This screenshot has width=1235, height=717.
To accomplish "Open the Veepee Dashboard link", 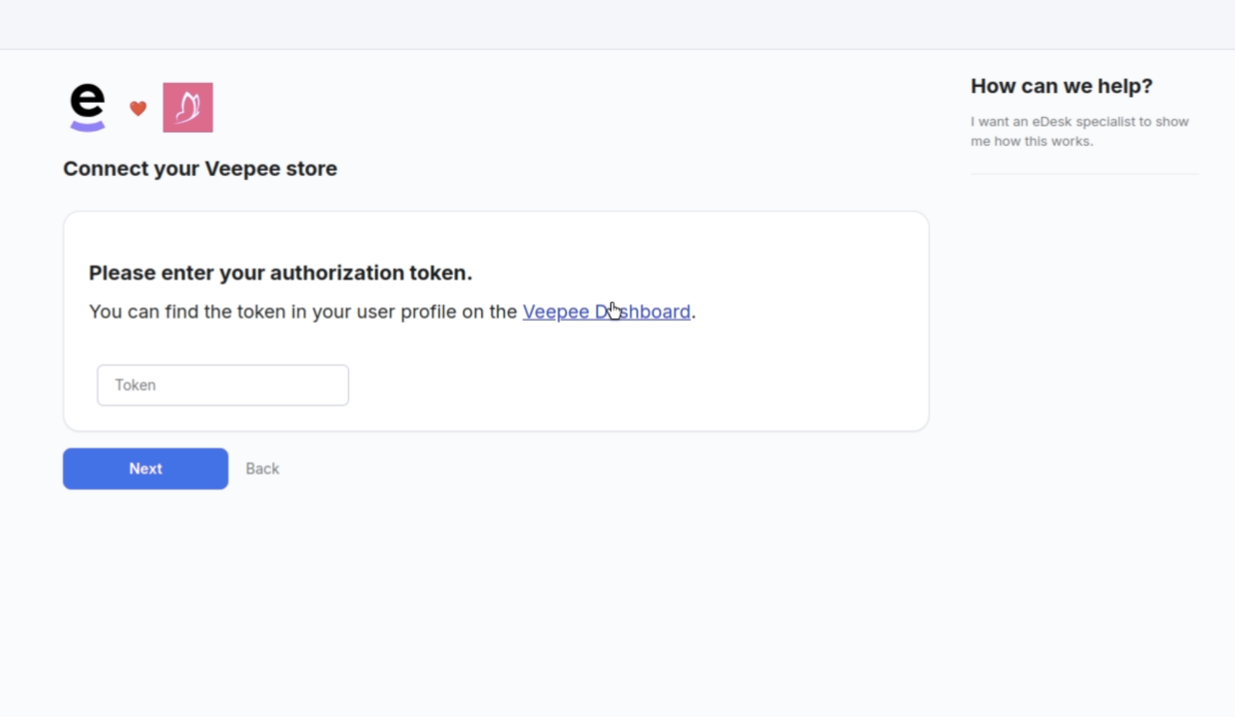I will 606,311.
